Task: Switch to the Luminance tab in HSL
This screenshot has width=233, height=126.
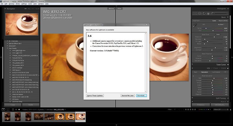Action: tap(216, 72)
